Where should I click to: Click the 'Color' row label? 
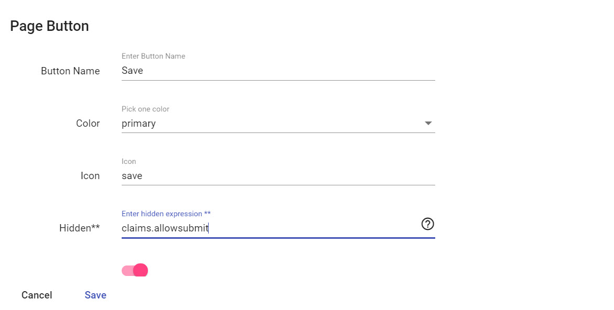coord(88,124)
